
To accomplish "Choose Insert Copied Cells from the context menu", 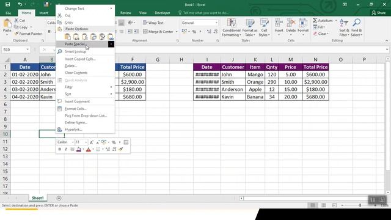I will [x=86, y=59].
